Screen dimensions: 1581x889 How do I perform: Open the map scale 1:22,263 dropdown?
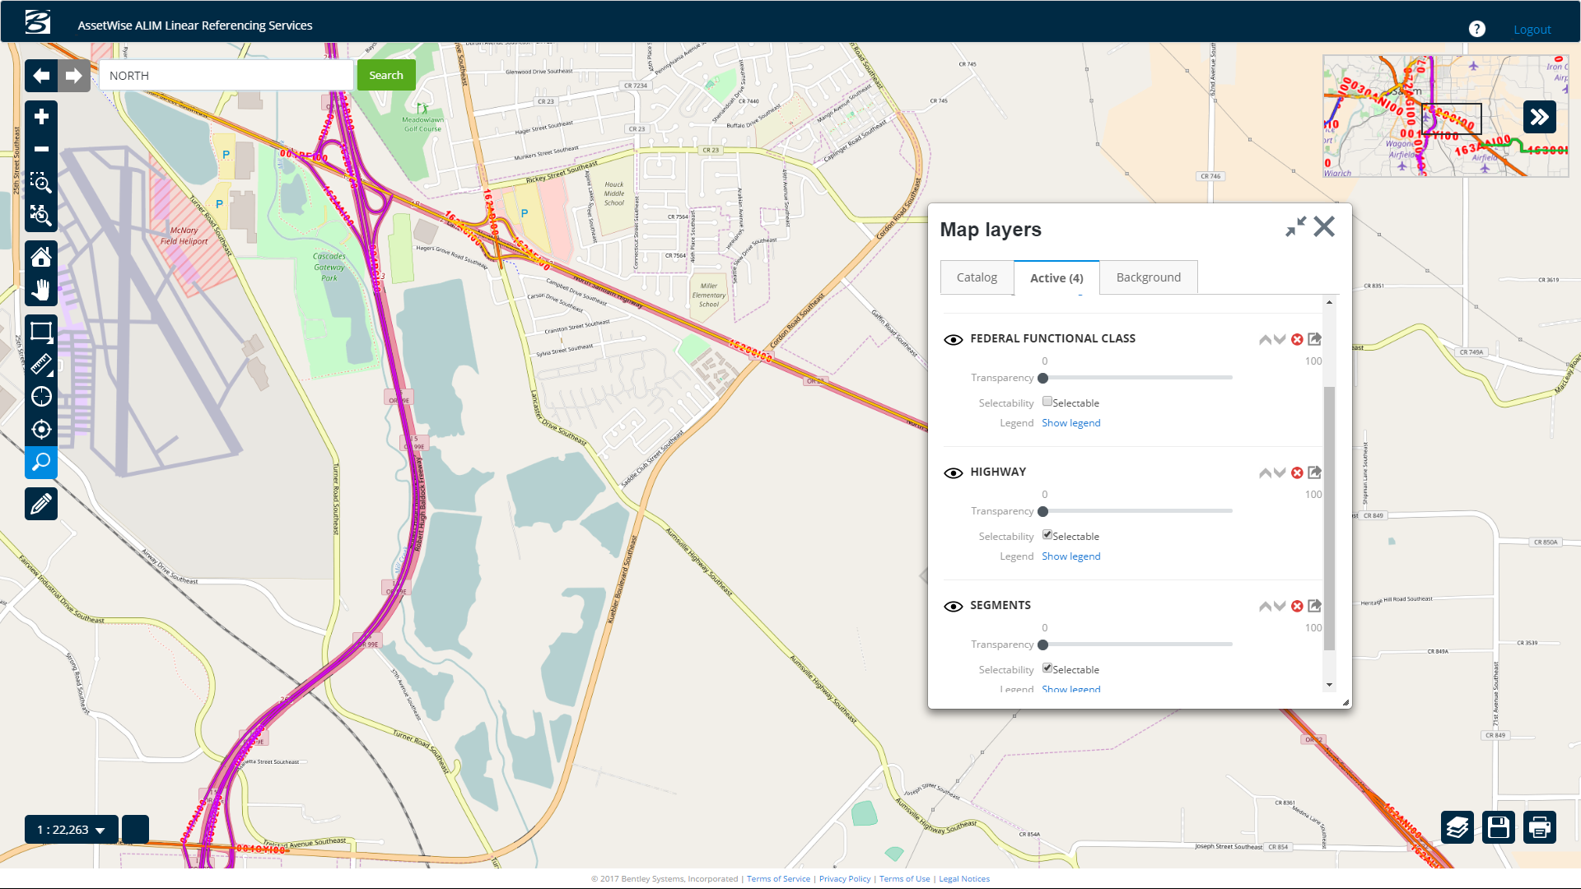pos(72,830)
